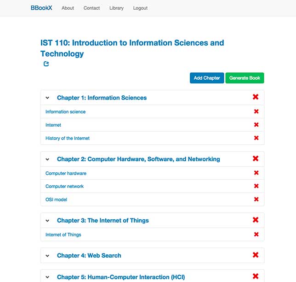
Task: Remove the Internet of Things article
Action: point(256,235)
